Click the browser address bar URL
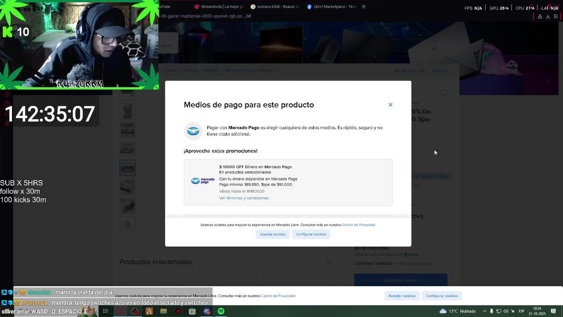563x317 pixels. (x=205, y=16)
